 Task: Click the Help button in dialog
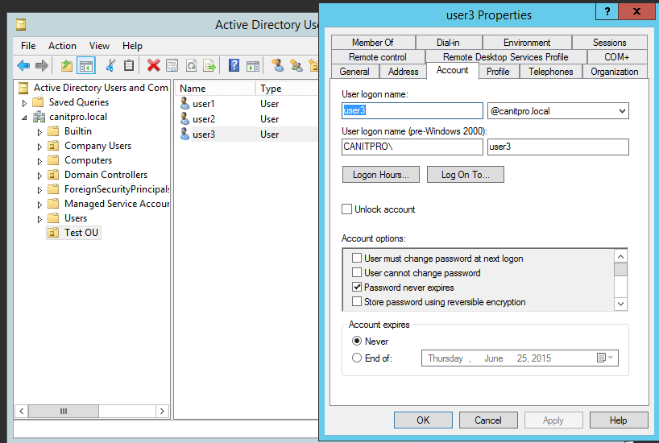tap(619, 420)
